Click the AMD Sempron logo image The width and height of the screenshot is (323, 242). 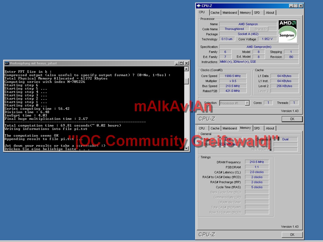(288, 31)
